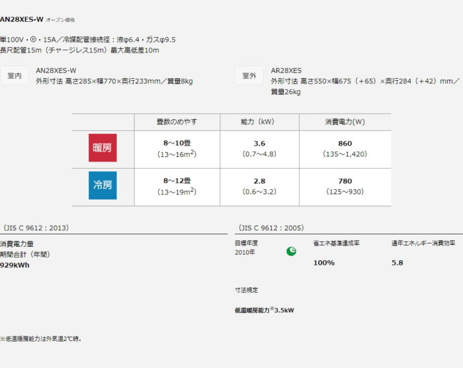Select heating room size 8～10畳 cell
The width and height of the screenshot is (463, 368).
click(177, 143)
